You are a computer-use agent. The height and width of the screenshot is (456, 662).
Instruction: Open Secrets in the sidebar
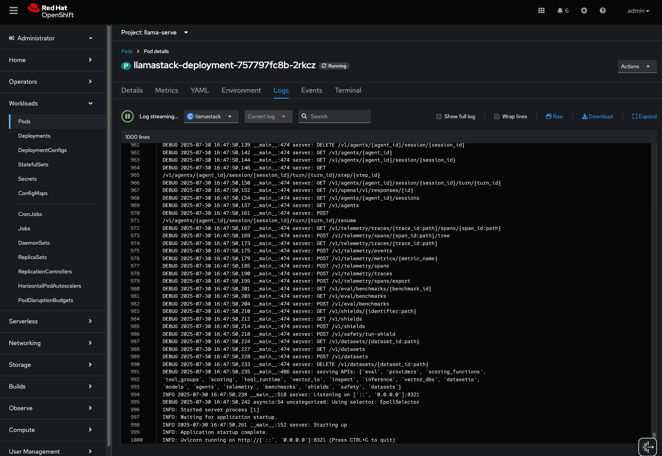(57, 179)
